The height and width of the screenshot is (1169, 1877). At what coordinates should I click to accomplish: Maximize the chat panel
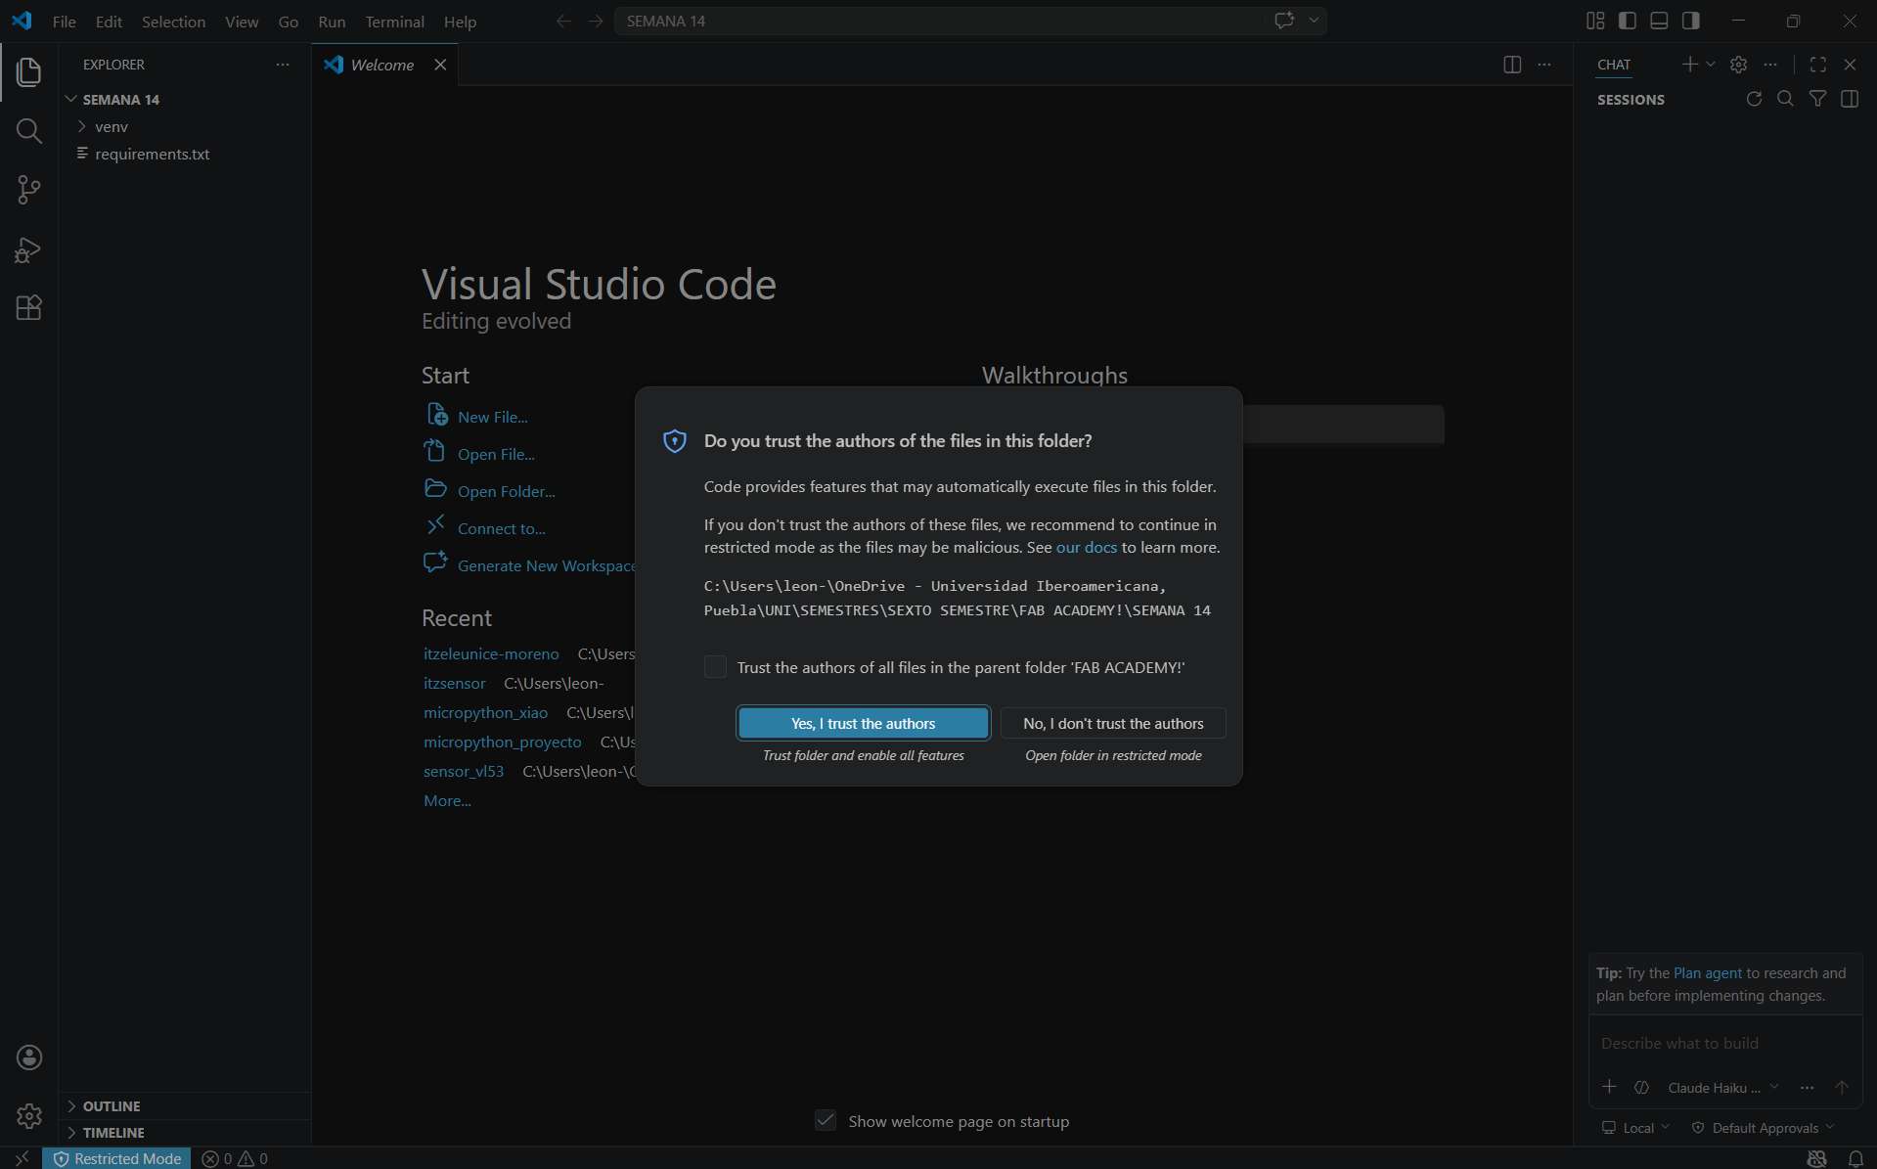(x=1818, y=65)
